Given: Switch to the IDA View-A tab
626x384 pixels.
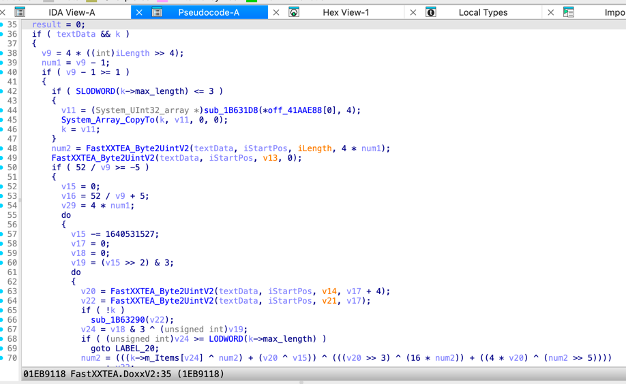Looking at the screenshot, I should (72, 12).
